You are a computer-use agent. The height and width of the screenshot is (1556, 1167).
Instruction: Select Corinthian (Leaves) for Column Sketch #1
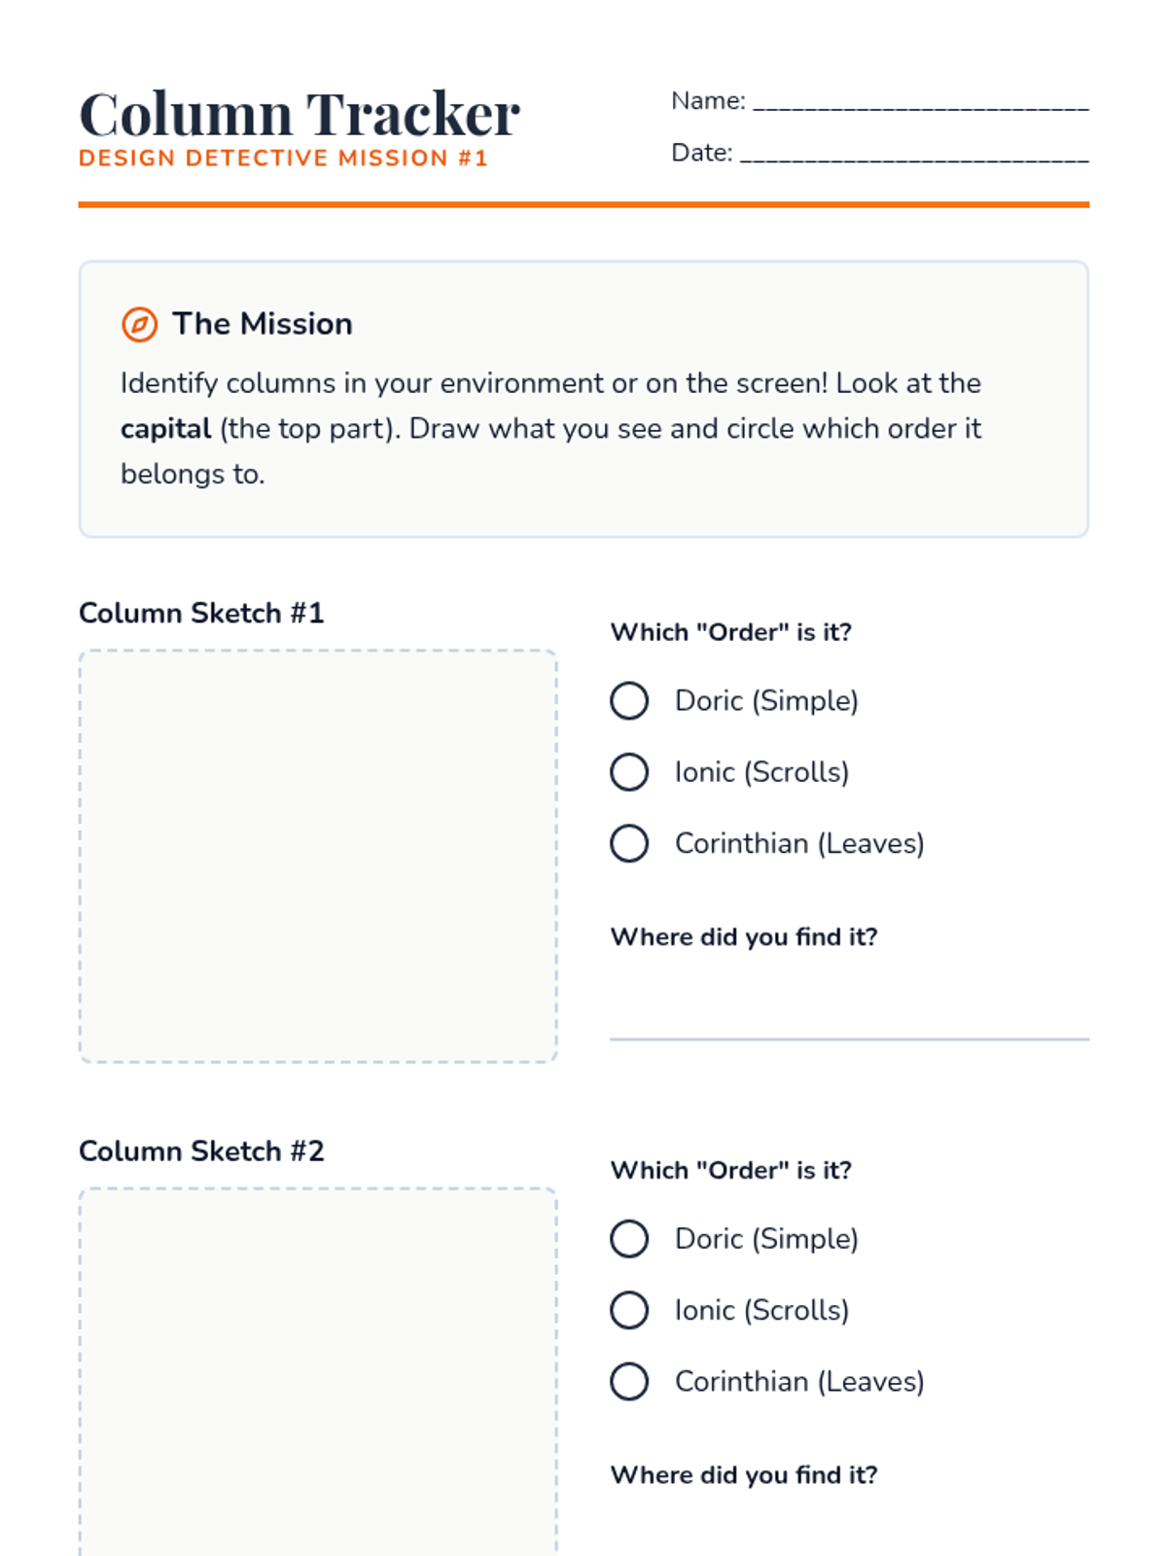coord(629,843)
